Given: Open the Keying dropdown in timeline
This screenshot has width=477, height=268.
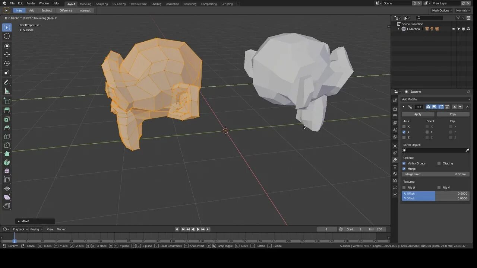Looking at the screenshot, I should click(x=36, y=229).
